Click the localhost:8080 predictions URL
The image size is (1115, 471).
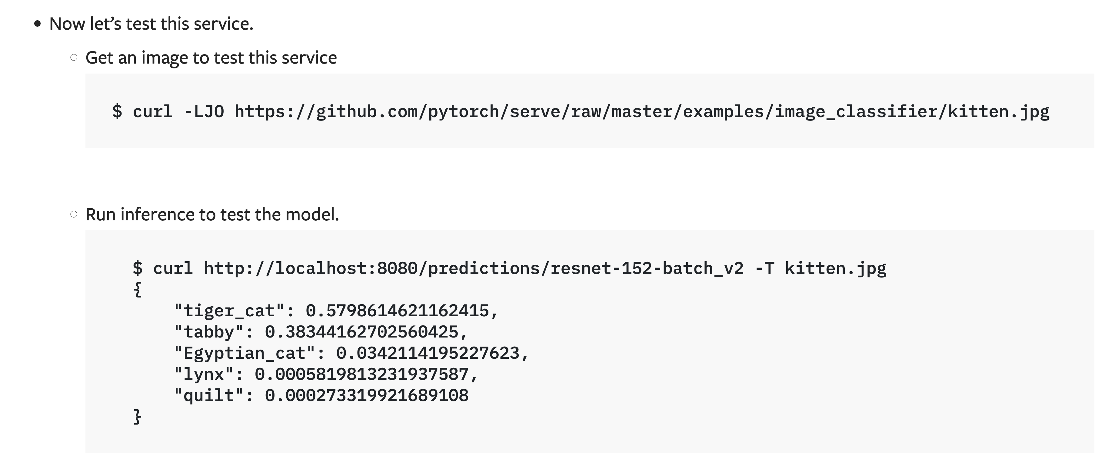474,268
